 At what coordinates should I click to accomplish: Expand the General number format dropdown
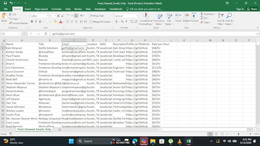coord(136,16)
